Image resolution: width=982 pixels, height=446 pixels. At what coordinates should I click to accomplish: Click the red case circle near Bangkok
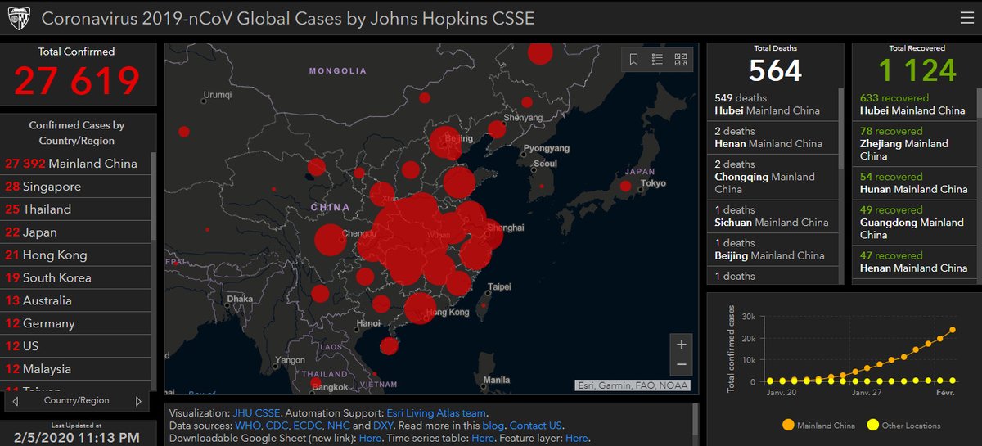(316, 382)
